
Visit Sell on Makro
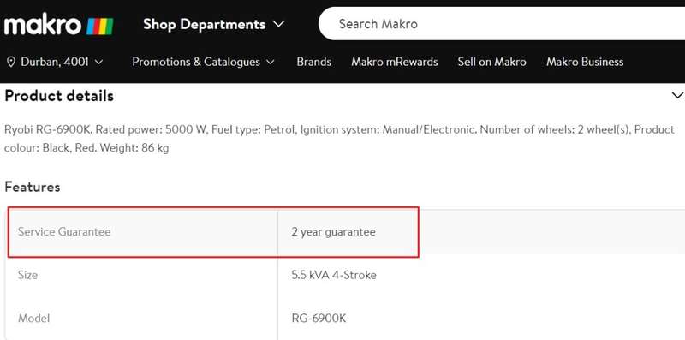click(491, 62)
